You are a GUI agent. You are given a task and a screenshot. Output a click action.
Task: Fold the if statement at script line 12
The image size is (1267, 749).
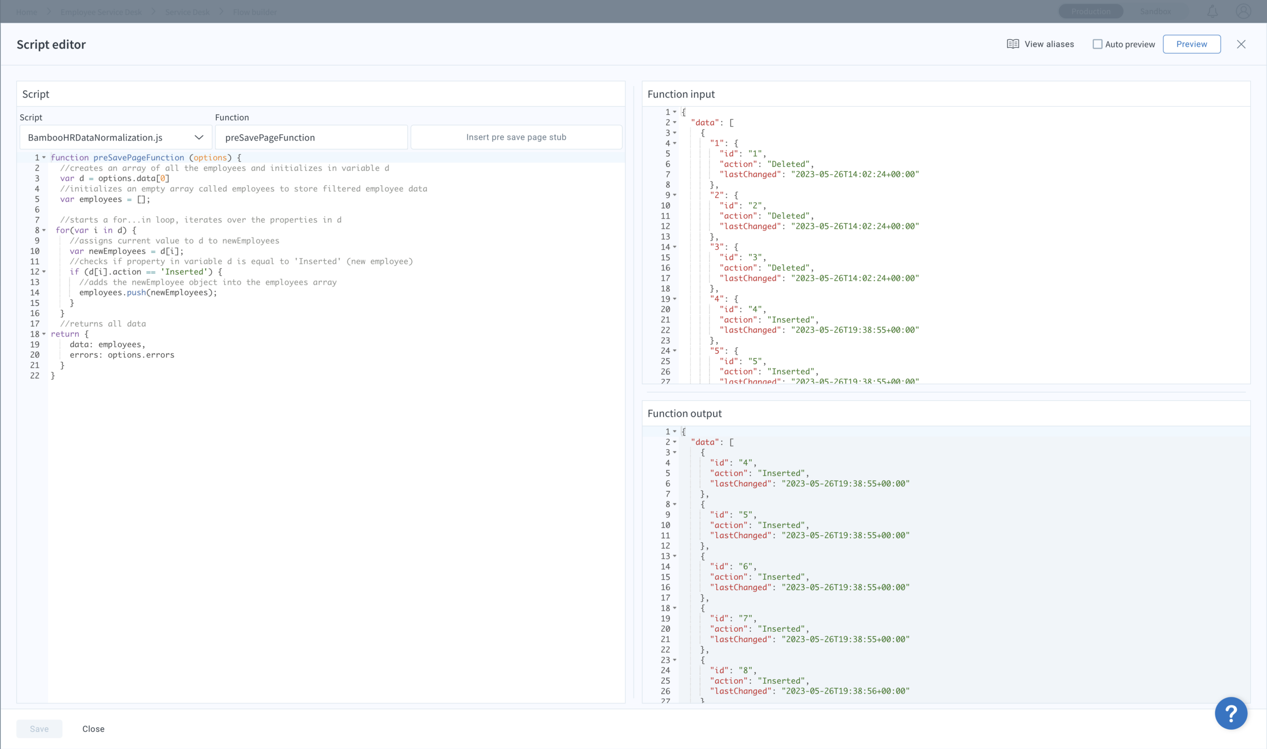coord(44,272)
